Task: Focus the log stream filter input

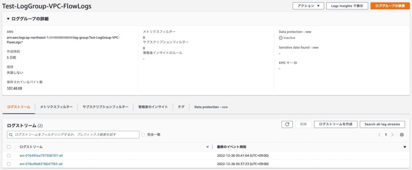Action: coord(73,135)
